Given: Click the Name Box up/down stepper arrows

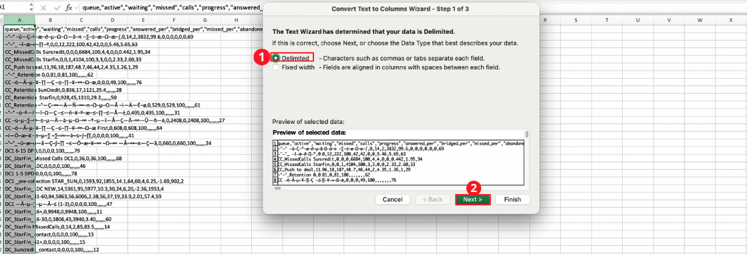Looking at the screenshot, I should tap(31, 8).
